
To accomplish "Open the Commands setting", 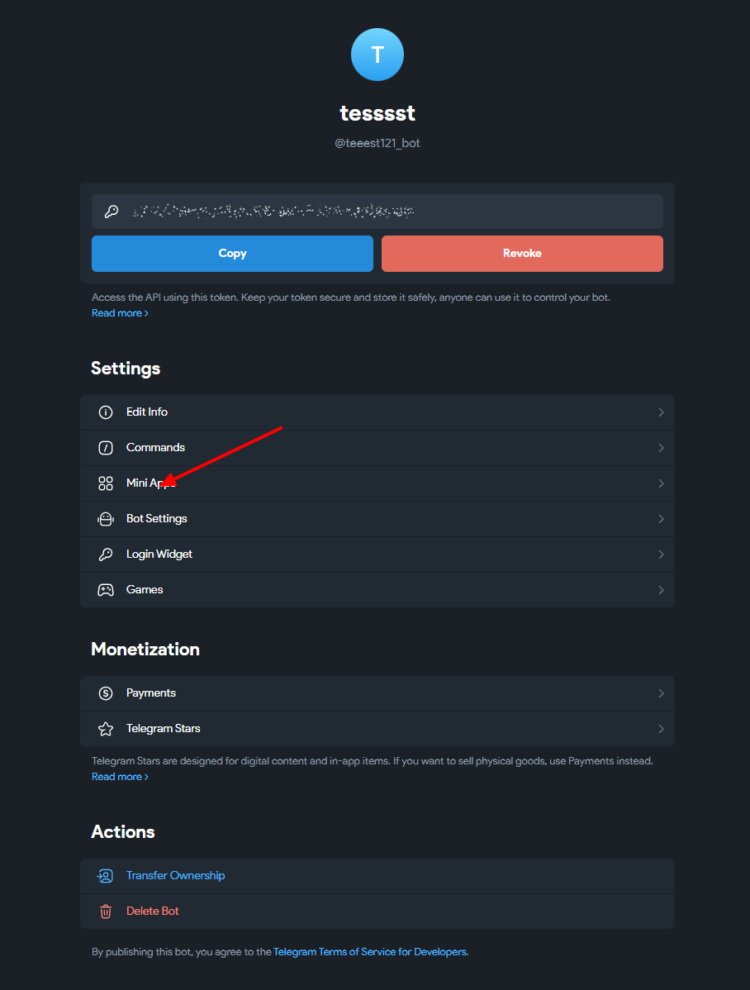I will 377,448.
